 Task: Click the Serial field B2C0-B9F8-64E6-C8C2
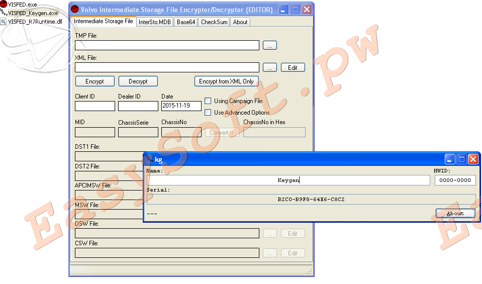(x=311, y=199)
